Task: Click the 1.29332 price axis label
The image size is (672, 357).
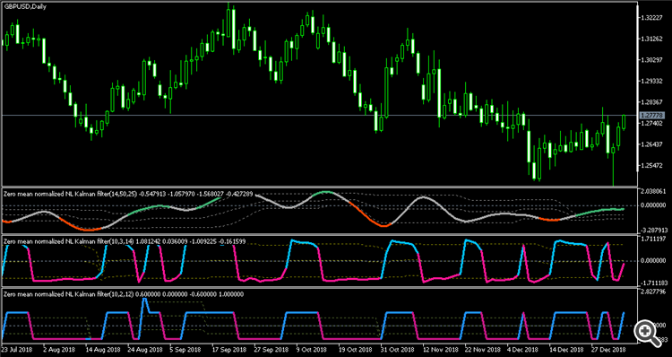Action: tap(651, 81)
